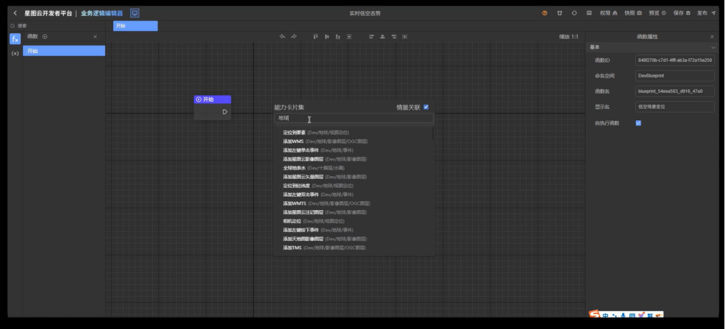Choose 添加星图云矢量图层 from the list
This screenshot has width=725, height=329.
click(x=324, y=177)
